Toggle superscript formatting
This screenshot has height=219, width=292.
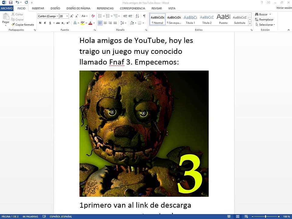pos(68,23)
